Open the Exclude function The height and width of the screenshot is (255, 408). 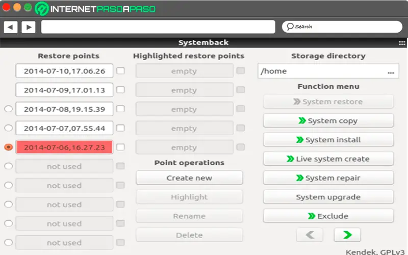tap(328, 216)
